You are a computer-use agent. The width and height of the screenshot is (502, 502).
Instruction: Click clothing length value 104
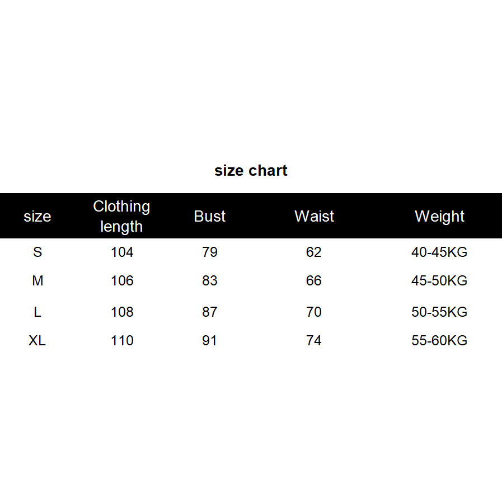pos(122,252)
